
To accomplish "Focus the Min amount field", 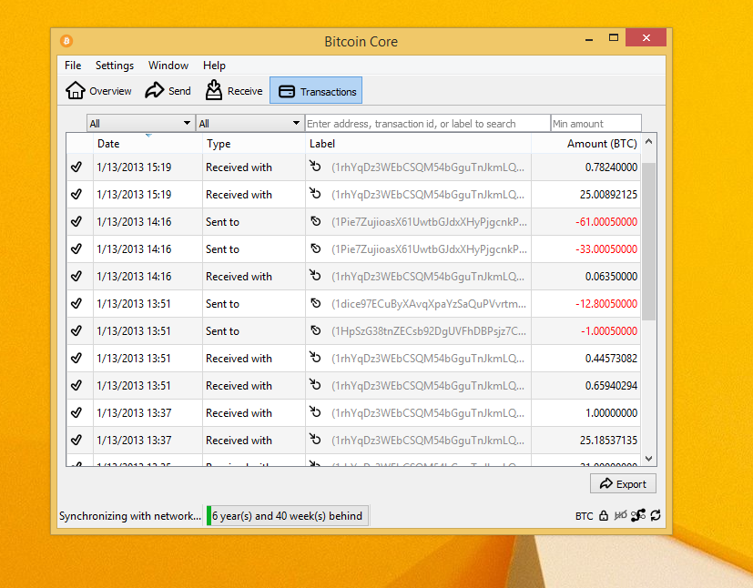I will (x=596, y=124).
